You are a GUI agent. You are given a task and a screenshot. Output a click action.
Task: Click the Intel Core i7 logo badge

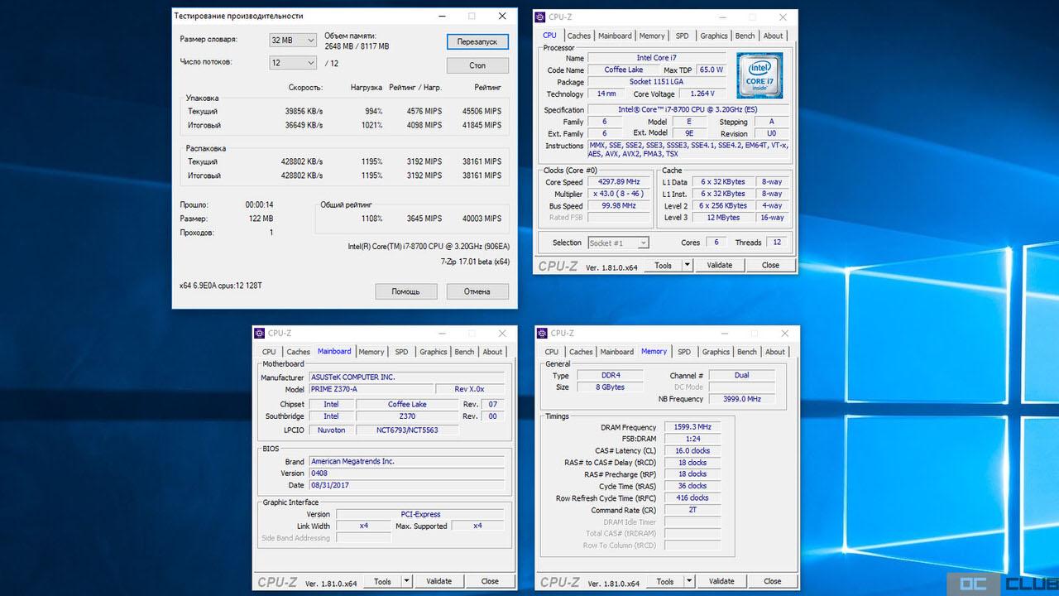tap(760, 75)
